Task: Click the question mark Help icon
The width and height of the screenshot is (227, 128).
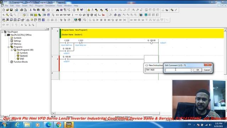Action: coord(78,10)
